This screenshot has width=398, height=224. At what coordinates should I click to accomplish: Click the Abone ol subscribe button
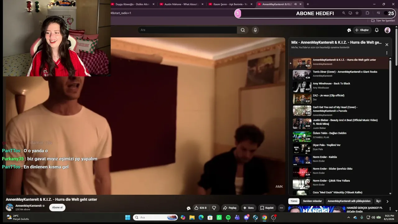tap(57, 208)
